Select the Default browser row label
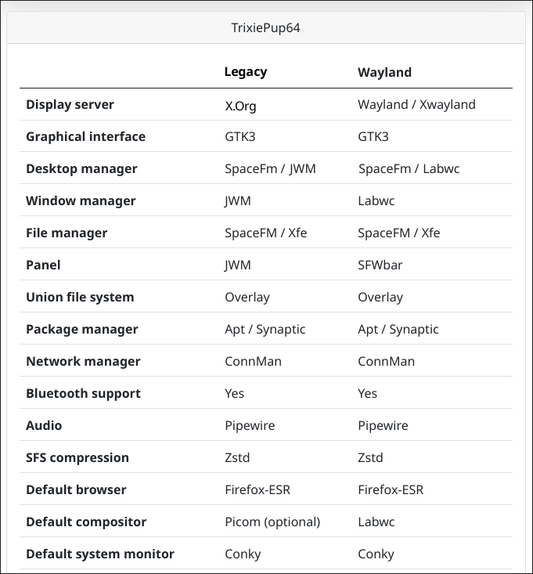533x574 pixels. tap(76, 489)
